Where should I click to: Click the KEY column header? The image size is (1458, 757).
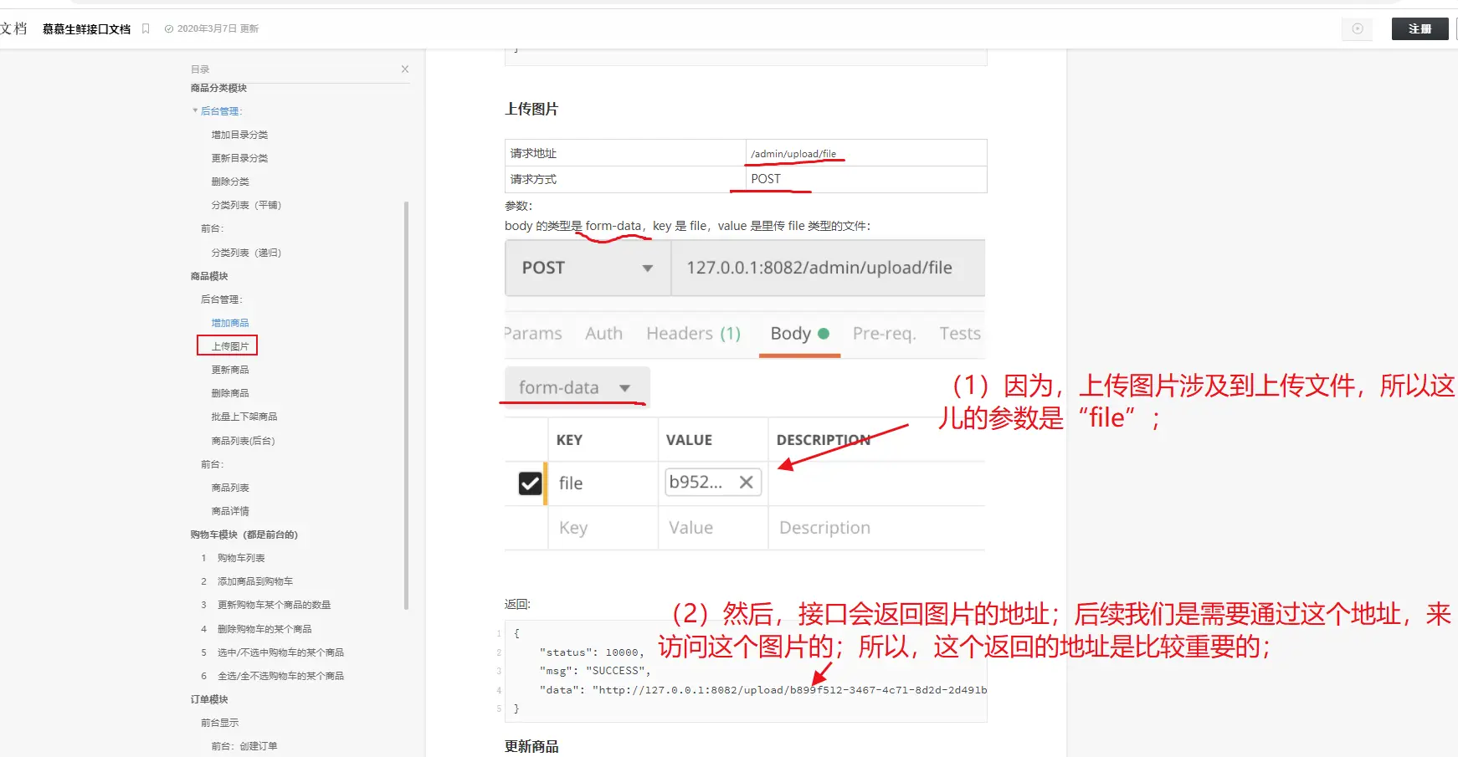tap(569, 440)
